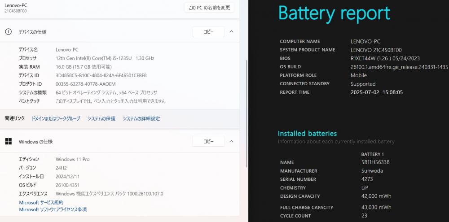Collapse the Windows の仕様 section chevron

231,141
